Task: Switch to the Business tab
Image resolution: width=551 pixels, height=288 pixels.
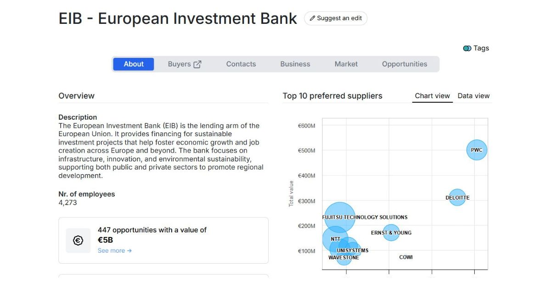Action: [x=295, y=64]
